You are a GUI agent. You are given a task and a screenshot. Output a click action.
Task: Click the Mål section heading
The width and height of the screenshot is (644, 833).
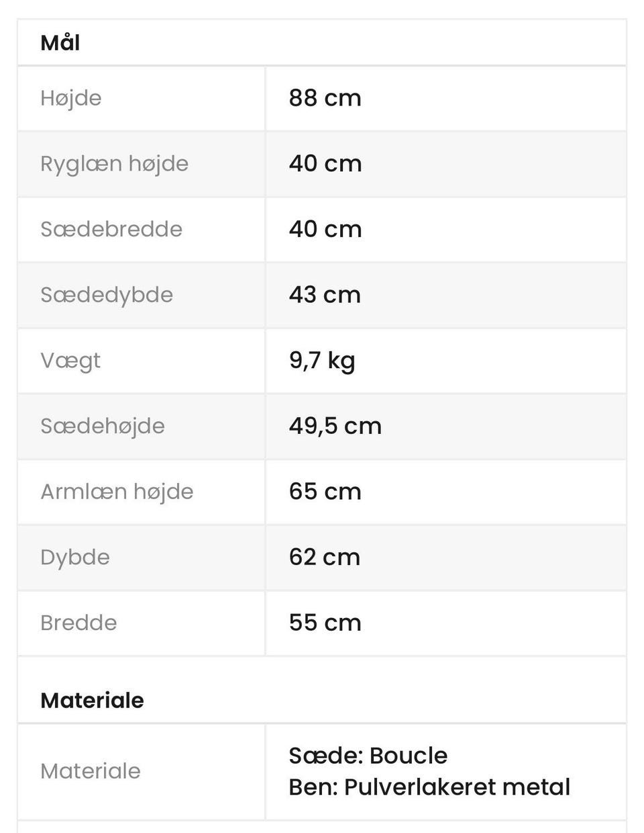coord(60,42)
